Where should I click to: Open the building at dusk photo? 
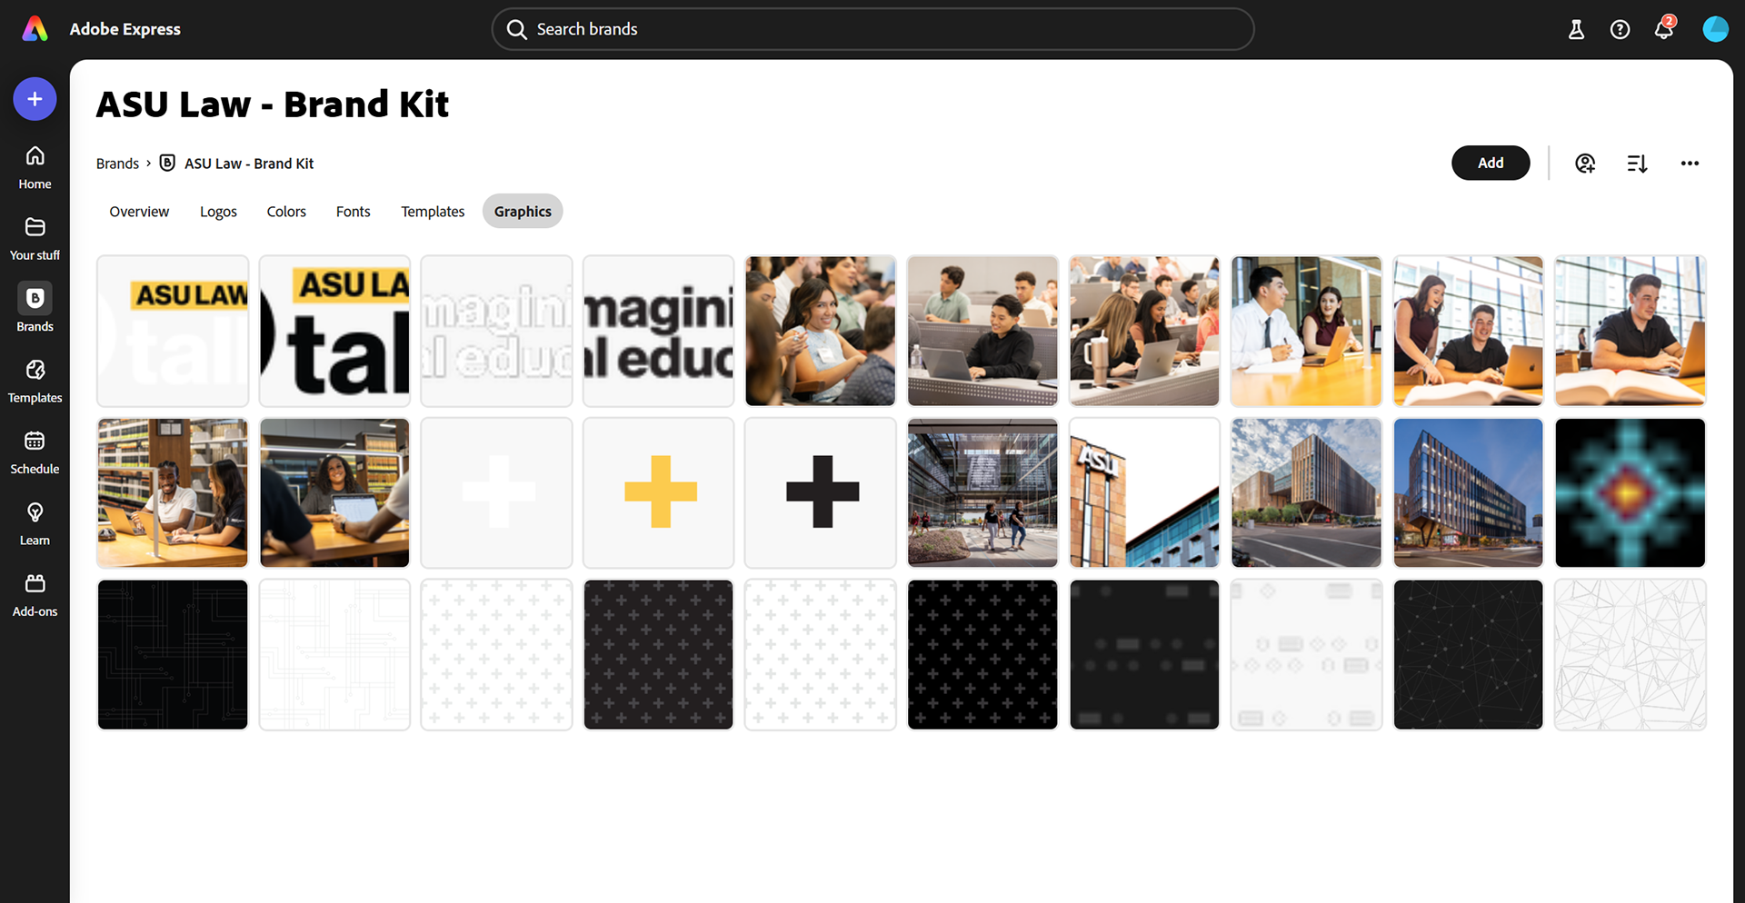tap(1468, 492)
